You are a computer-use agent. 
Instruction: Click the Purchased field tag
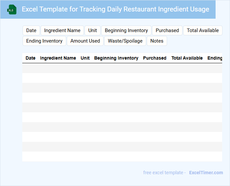click(x=167, y=30)
